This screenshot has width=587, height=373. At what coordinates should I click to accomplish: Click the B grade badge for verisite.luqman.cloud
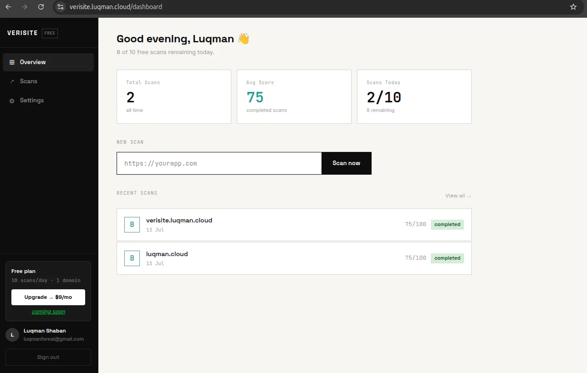[x=132, y=225]
